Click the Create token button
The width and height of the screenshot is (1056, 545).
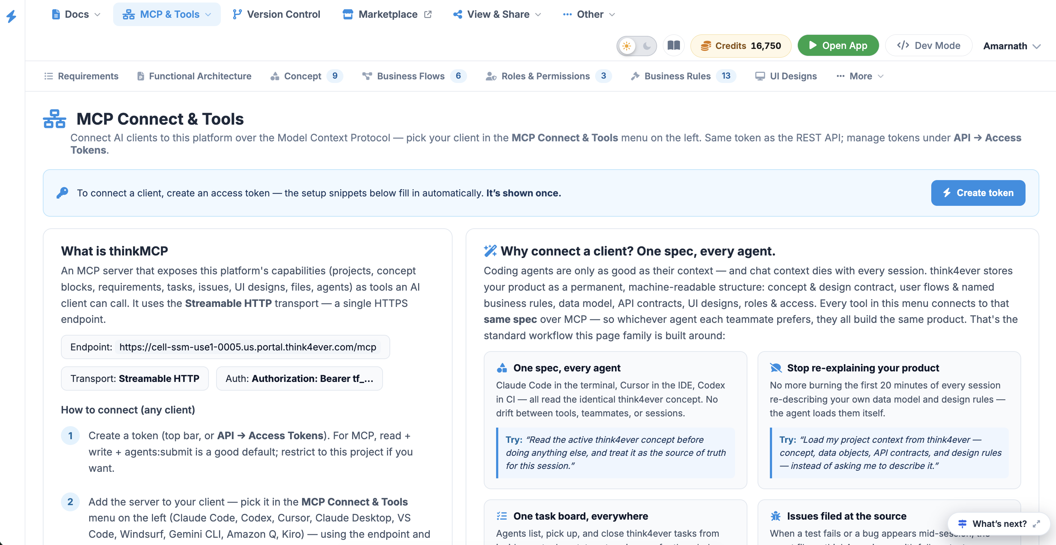point(978,193)
